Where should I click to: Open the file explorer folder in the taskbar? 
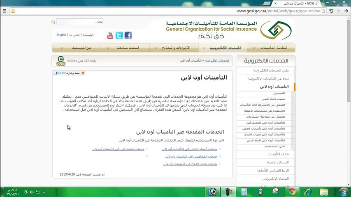pos(324,192)
